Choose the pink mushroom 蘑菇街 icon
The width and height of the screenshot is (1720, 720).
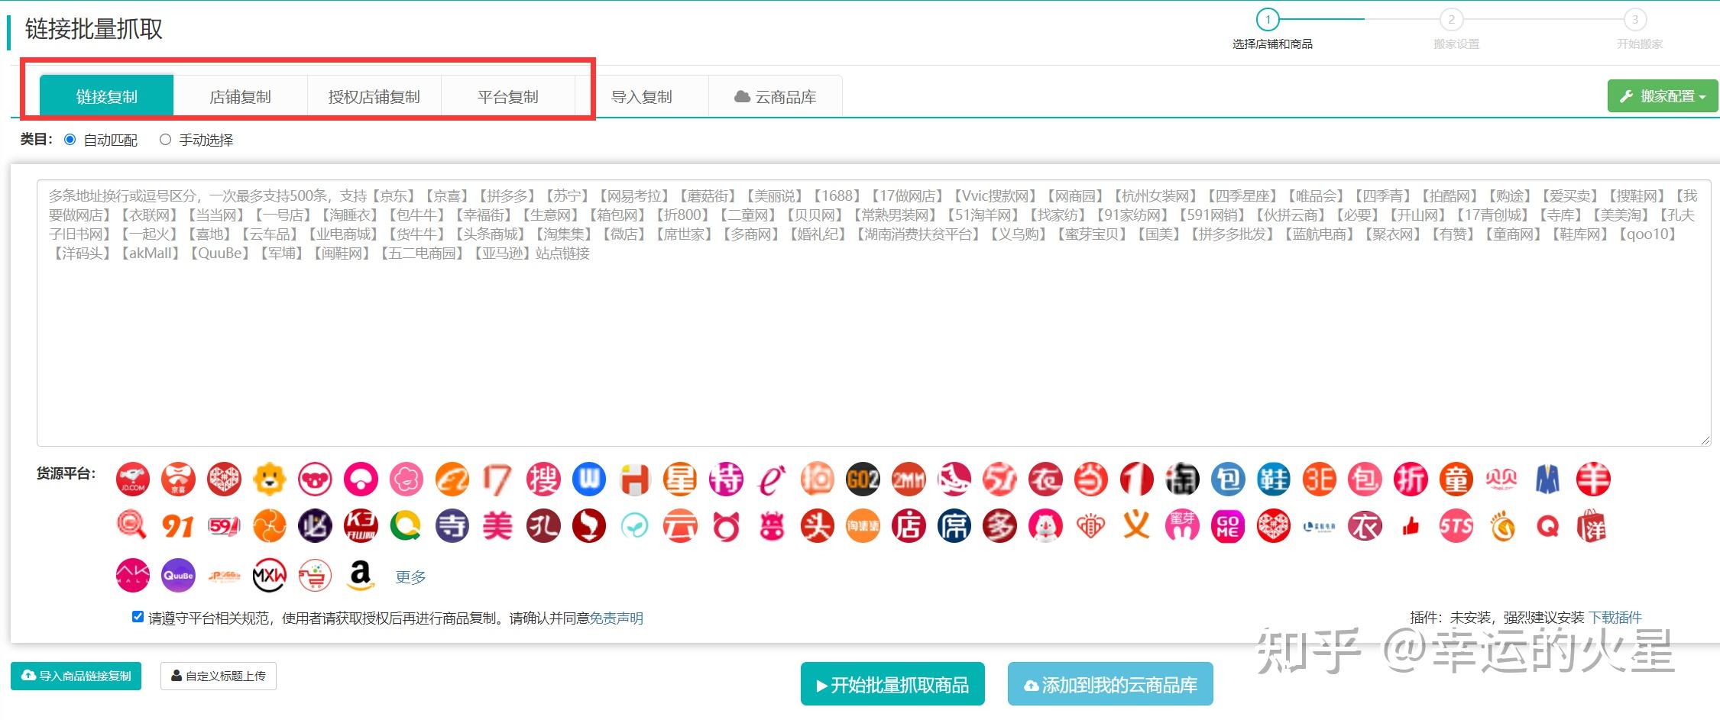click(361, 479)
